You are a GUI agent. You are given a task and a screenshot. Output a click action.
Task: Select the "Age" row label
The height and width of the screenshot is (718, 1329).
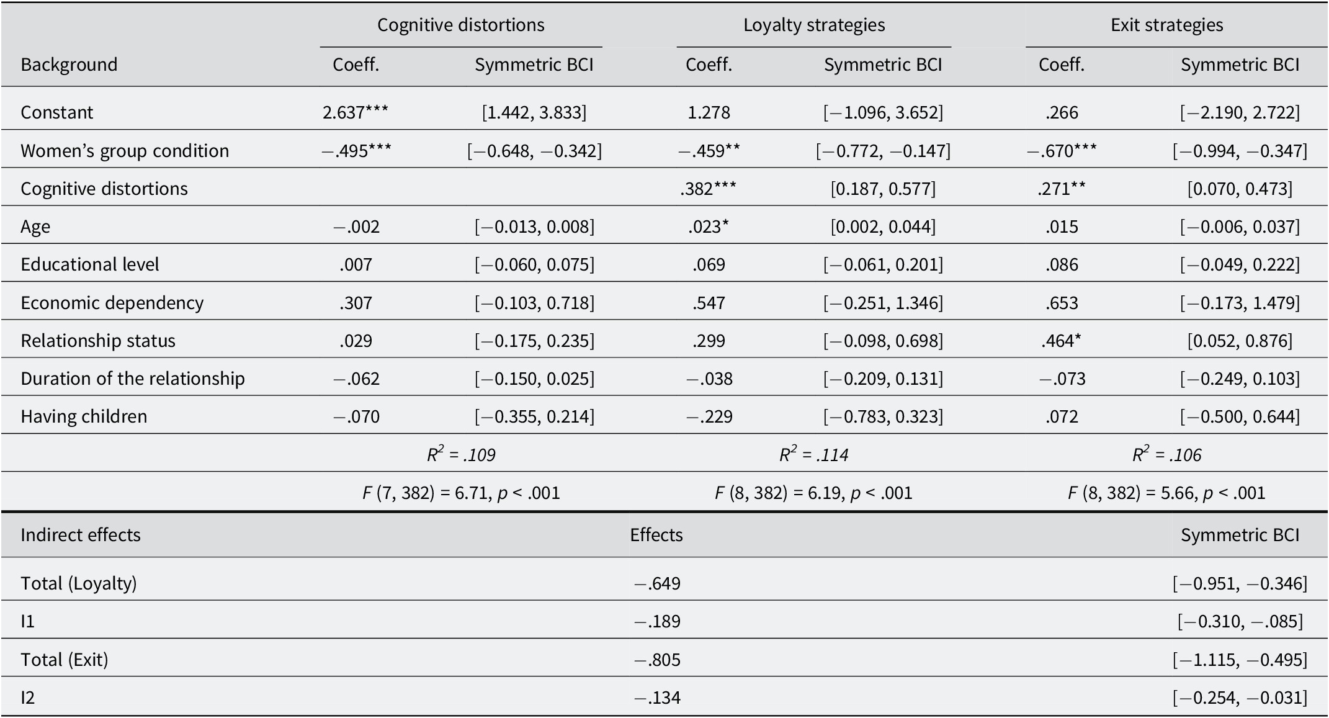click(x=35, y=227)
